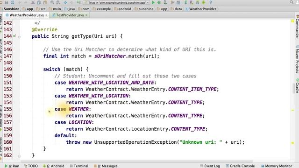This screenshot has width=299, height=168.
Task: Click 'WEATHER_WITH_LOCATION_AND_DATE' on line 151
Action: [x=111, y=83]
